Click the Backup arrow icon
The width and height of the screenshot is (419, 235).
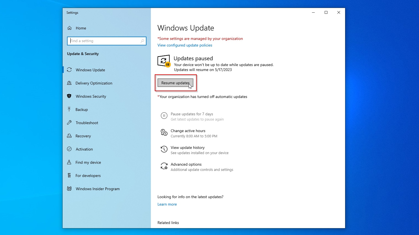point(69,110)
